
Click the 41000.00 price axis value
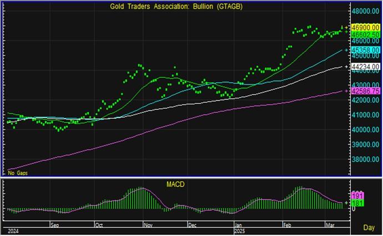coord(365,115)
